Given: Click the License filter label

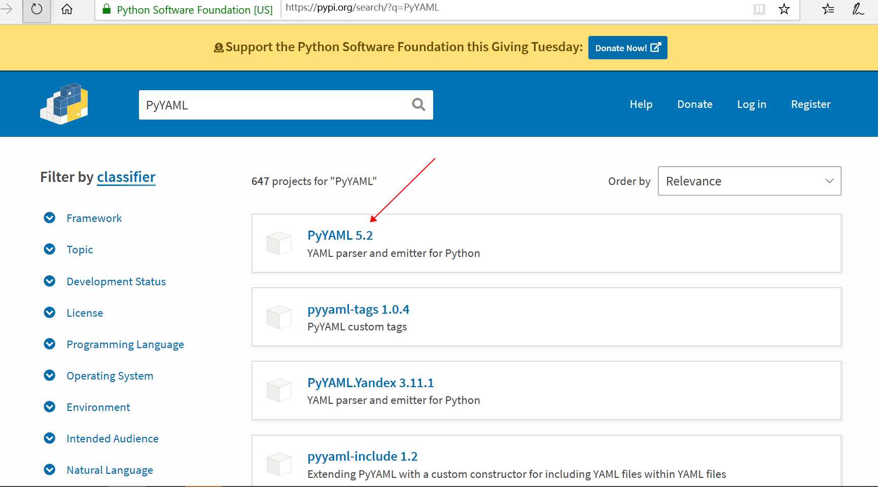Looking at the screenshot, I should point(85,313).
